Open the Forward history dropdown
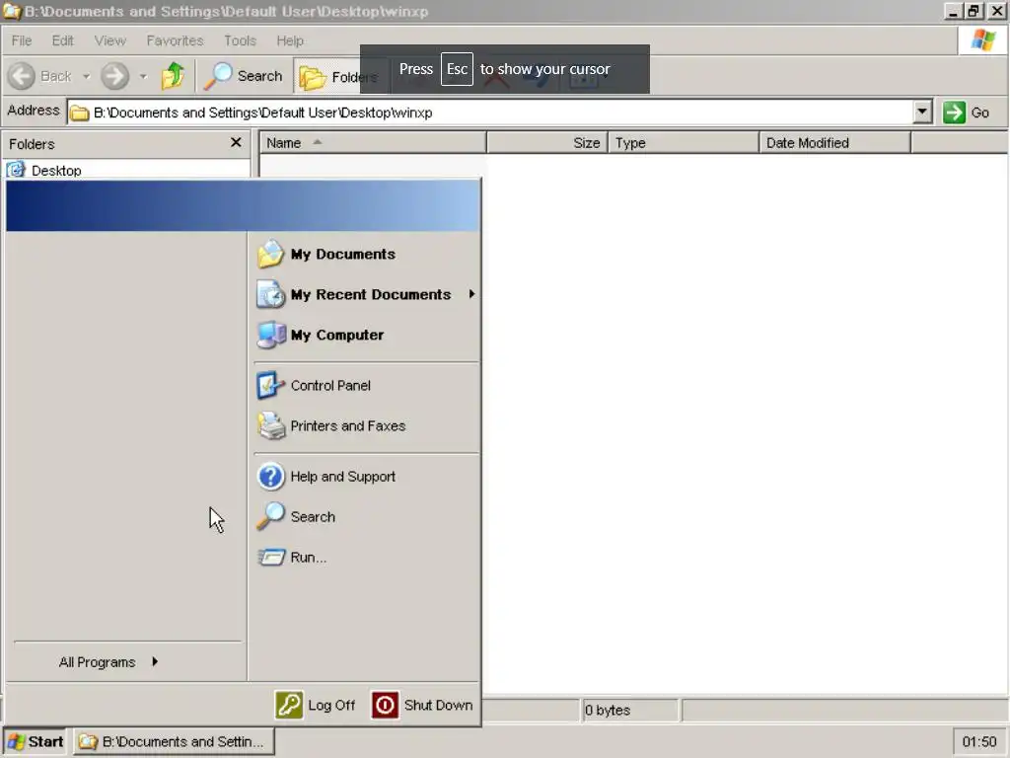Viewport: 1010px width, 758px height. click(143, 76)
